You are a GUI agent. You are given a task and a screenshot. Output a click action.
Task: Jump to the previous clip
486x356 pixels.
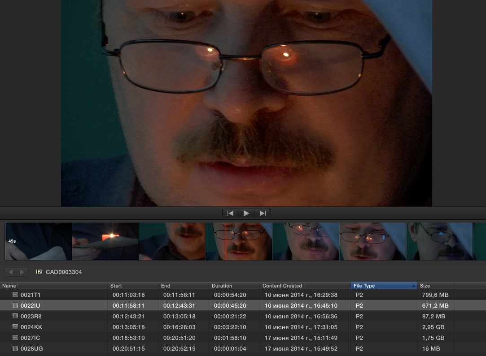coord(230,214)
